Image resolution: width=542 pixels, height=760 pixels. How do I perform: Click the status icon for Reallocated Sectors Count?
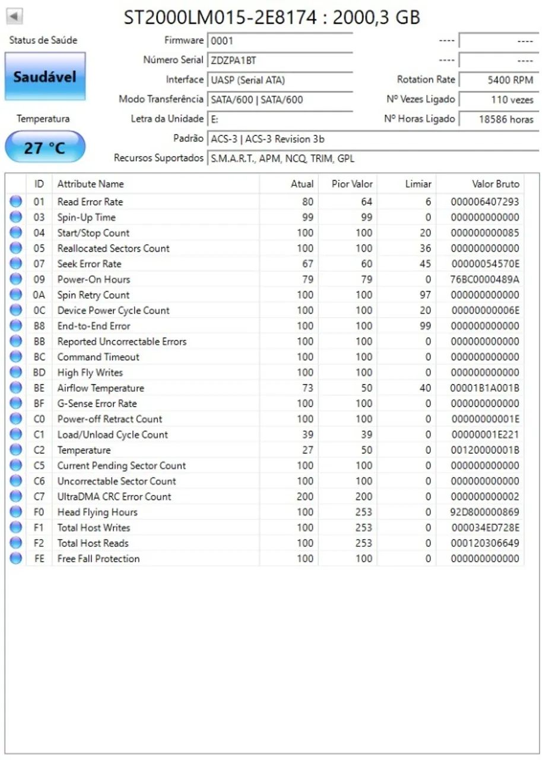[16, 248]
